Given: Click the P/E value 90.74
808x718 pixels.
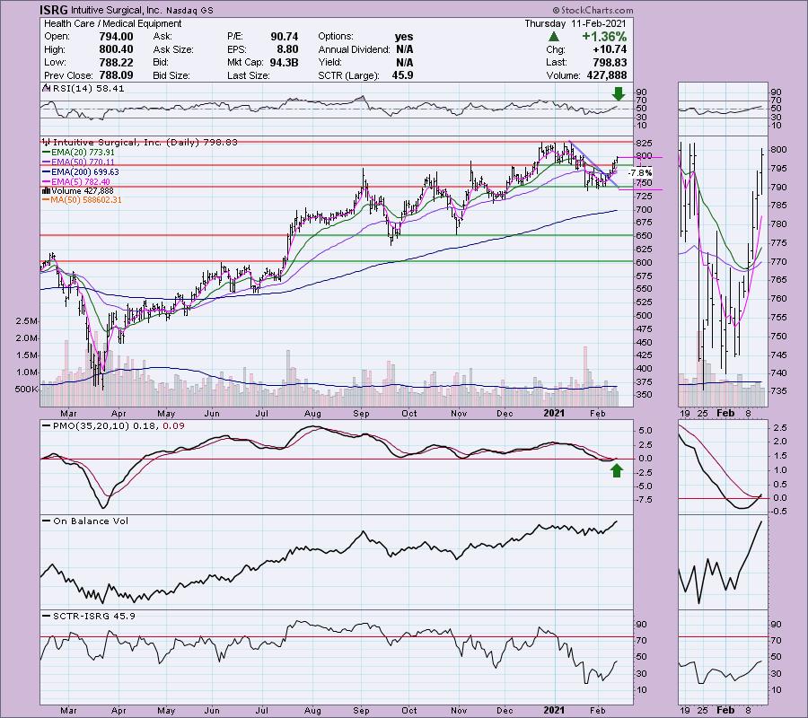Looking at the screenshot, I should [285, 37].
